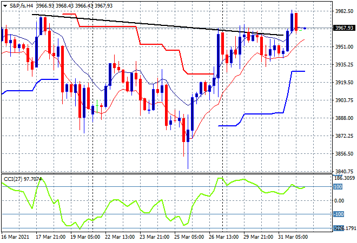Viewport: 357px width, 243px height.
Task: Click the 29 Mar 21:00 time label
Action: tap(258, 237)
